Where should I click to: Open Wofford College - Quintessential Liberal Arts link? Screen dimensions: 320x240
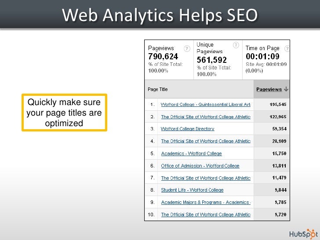point(206,105)
